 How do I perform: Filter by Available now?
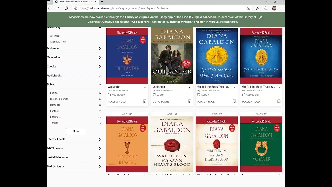pyautogui.click(x=58, y=42)
